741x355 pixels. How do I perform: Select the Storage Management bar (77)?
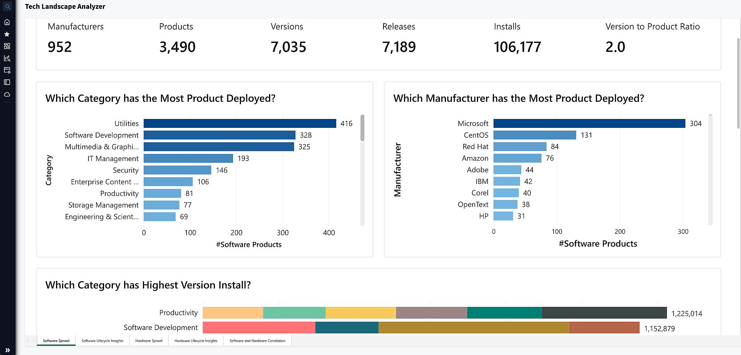pyautogui.click(x=161, y=205)
